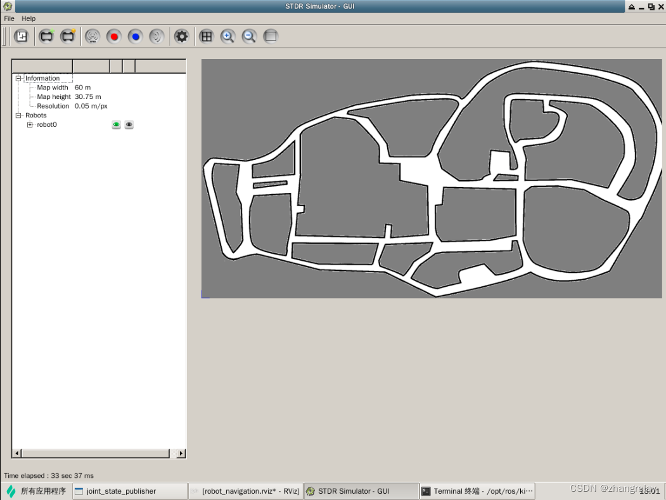Click the Load map toolbar icon
Viewport: 666px width, 500px height.
(22, 36)
